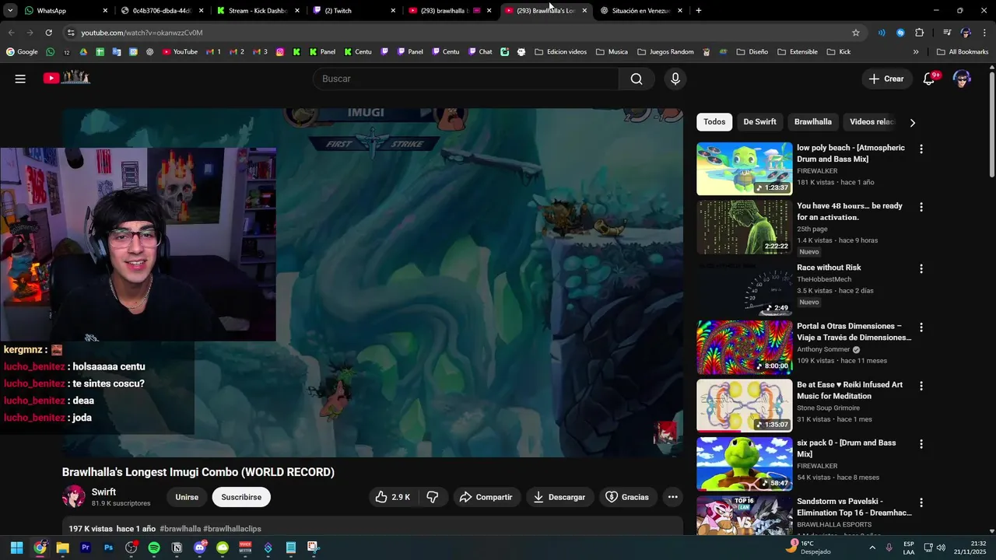Open OBS Studio from taskbar
This screenshot has width=996, height=560.
tap(131, 548)
